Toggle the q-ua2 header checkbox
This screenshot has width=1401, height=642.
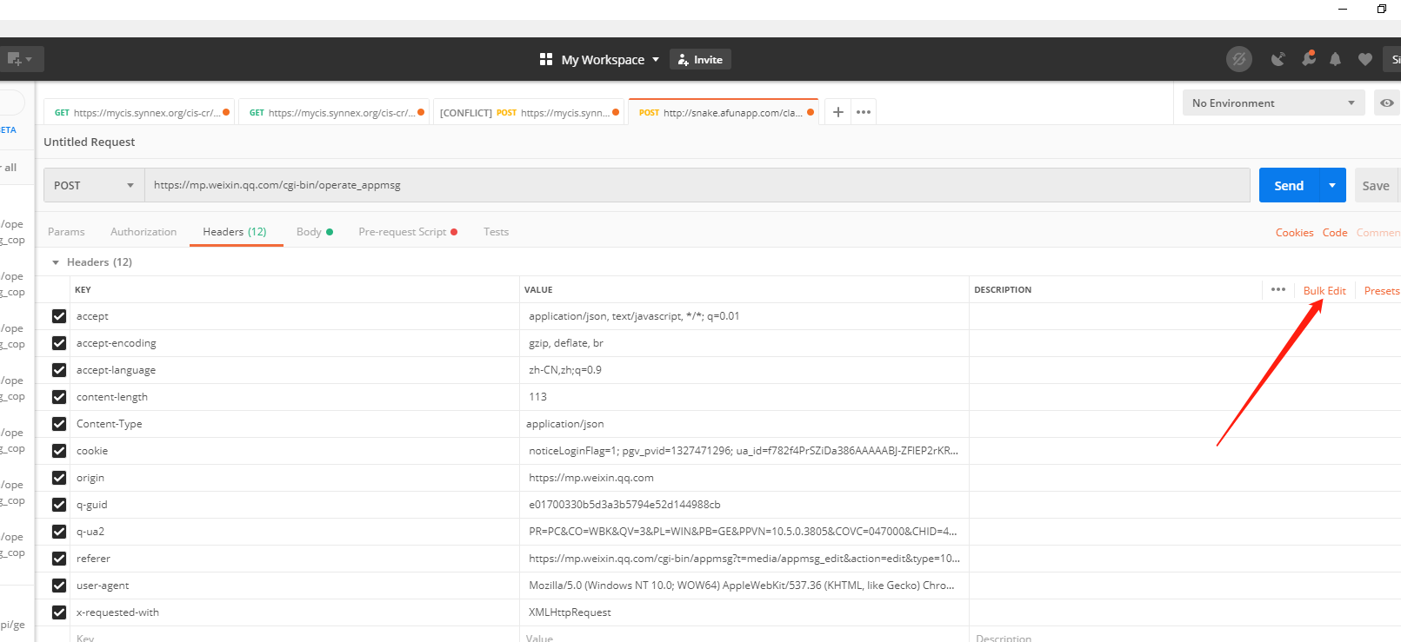point(59,532)
